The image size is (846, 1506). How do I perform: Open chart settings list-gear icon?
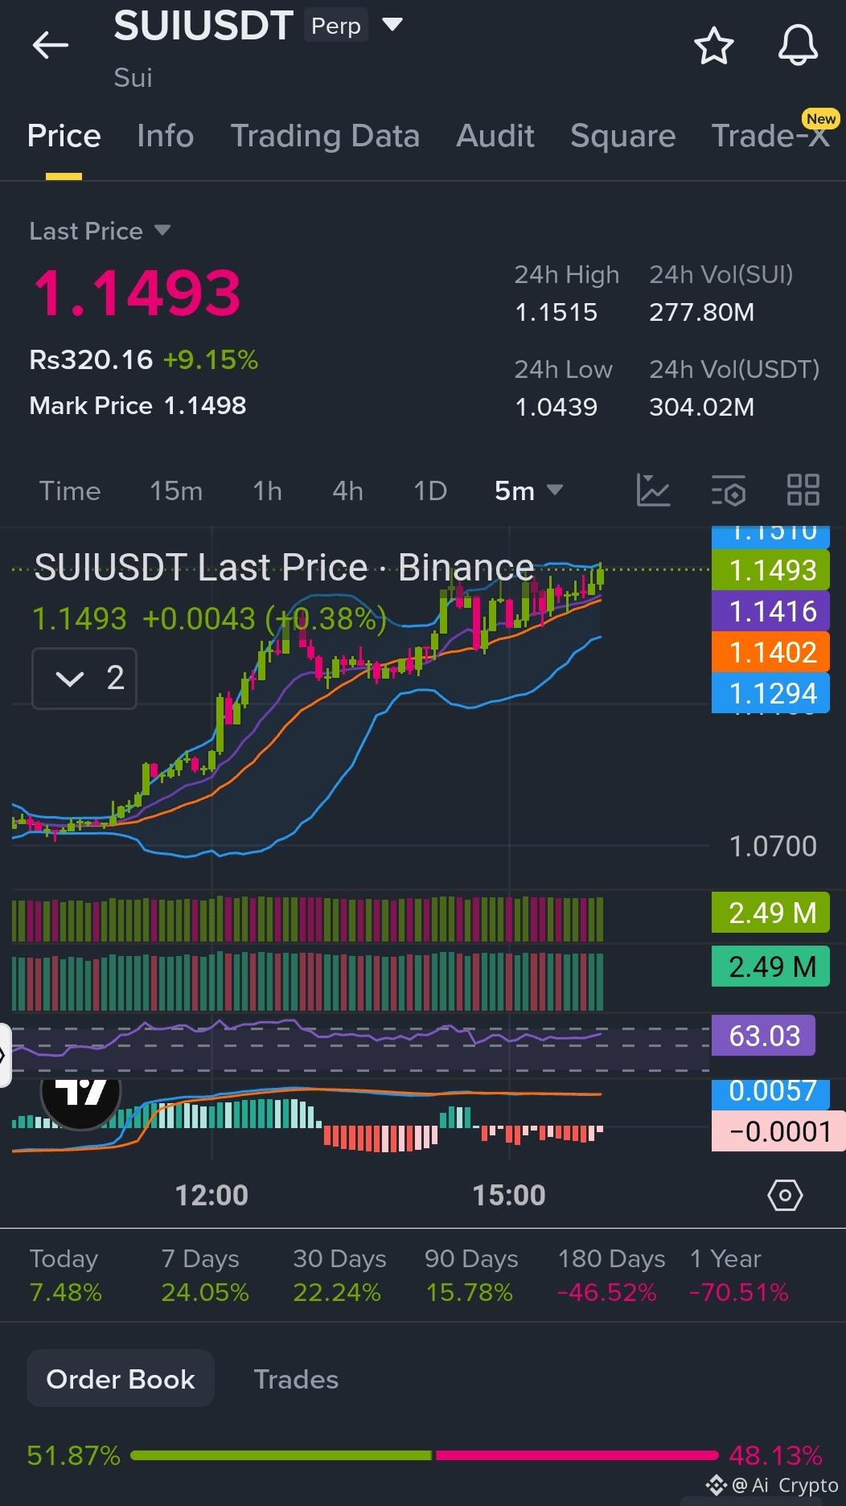tap(729, 490)
